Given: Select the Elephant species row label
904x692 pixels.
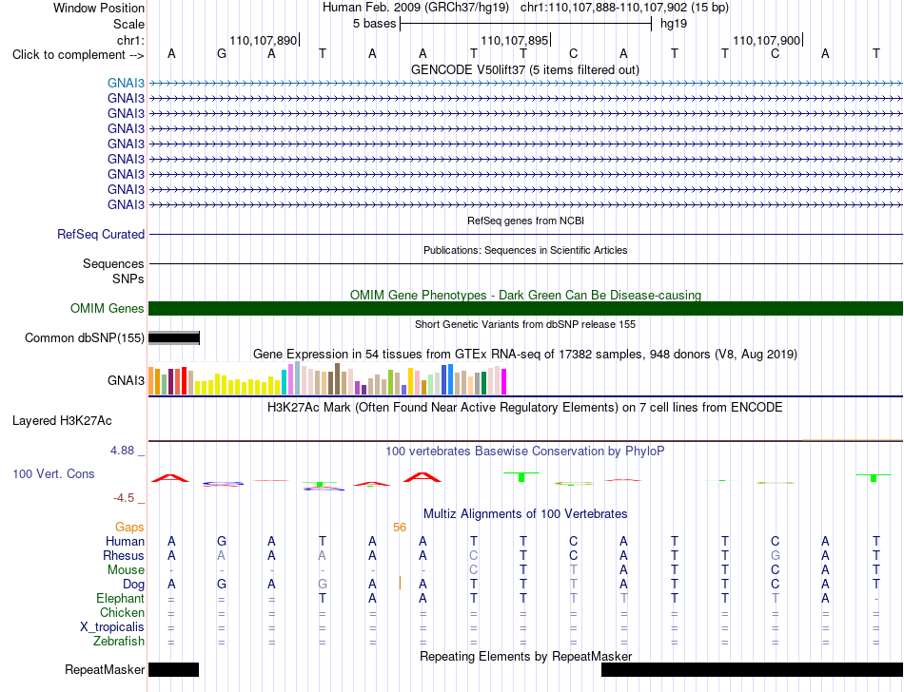Looking at the screenshot, I should [x=121, y=599].
